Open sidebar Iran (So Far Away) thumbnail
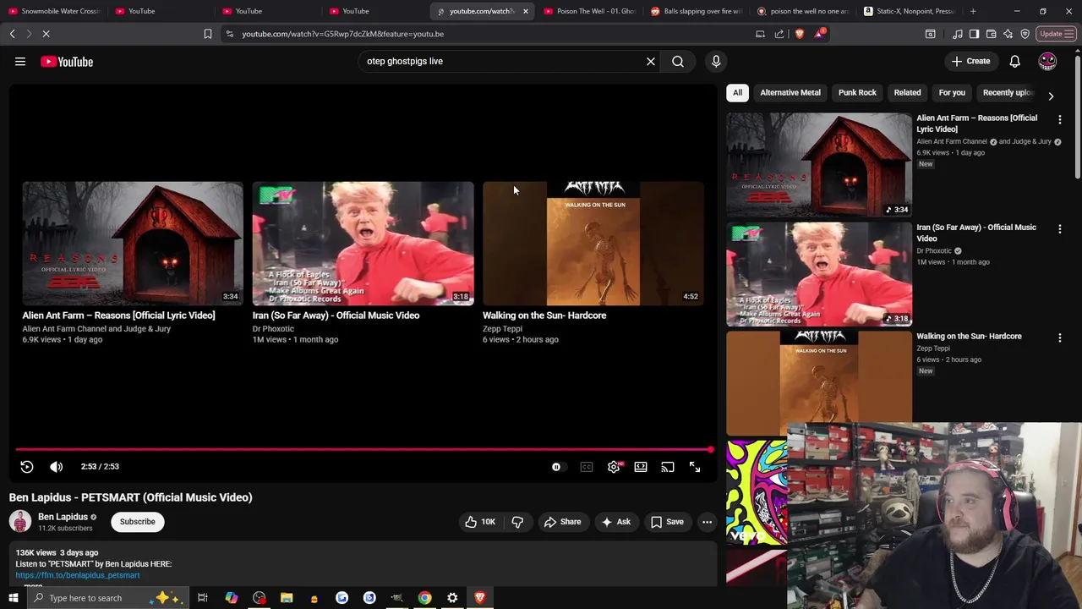1082x609 pixels. 819,274
